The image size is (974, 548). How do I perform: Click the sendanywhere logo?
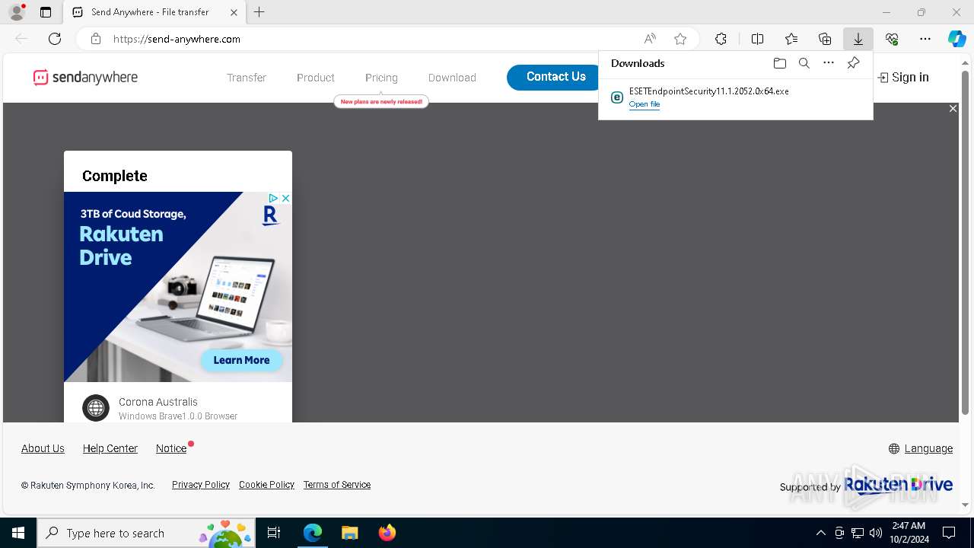pyautogui.click(x=85, y=77)
